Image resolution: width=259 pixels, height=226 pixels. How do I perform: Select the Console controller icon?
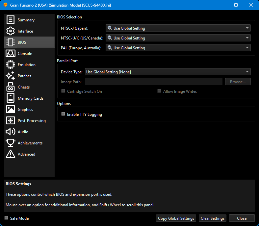(x=11, y=54)
